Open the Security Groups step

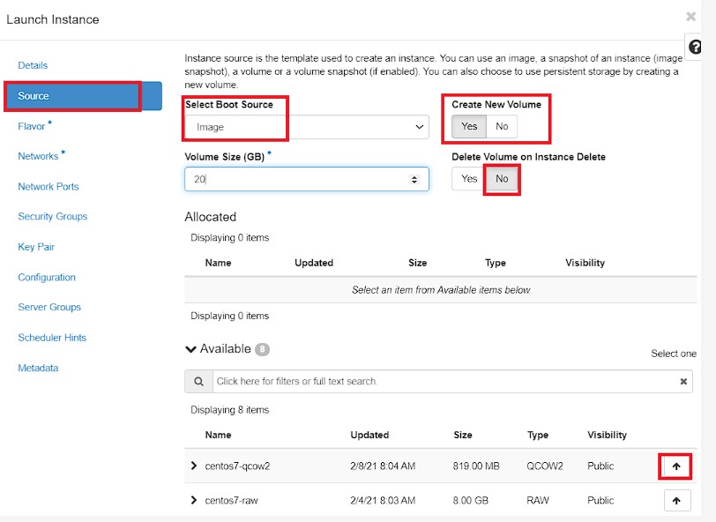[x=53, y=217]
